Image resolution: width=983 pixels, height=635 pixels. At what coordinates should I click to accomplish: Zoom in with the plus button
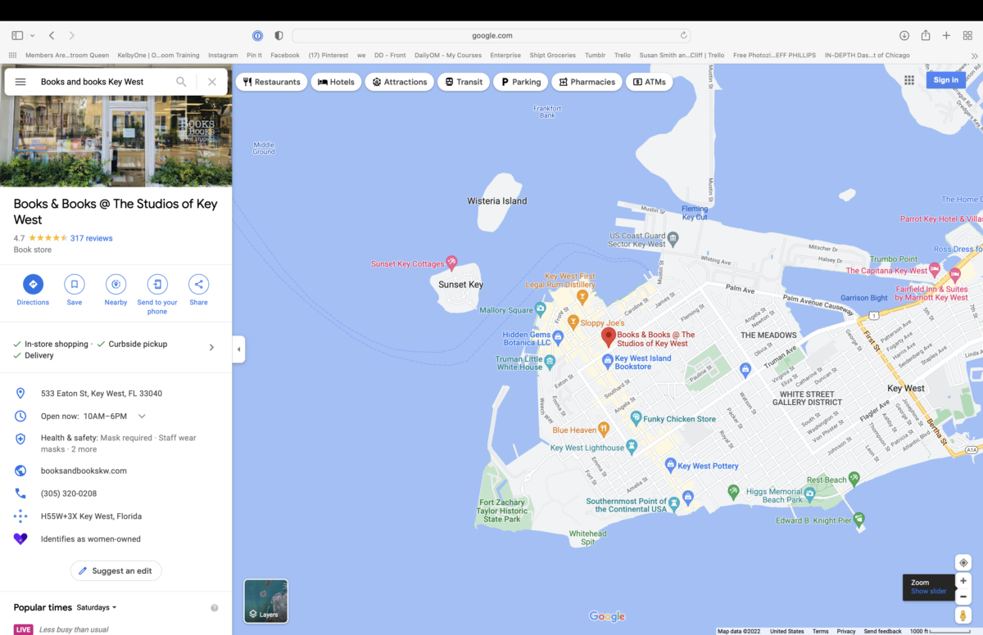963,581
